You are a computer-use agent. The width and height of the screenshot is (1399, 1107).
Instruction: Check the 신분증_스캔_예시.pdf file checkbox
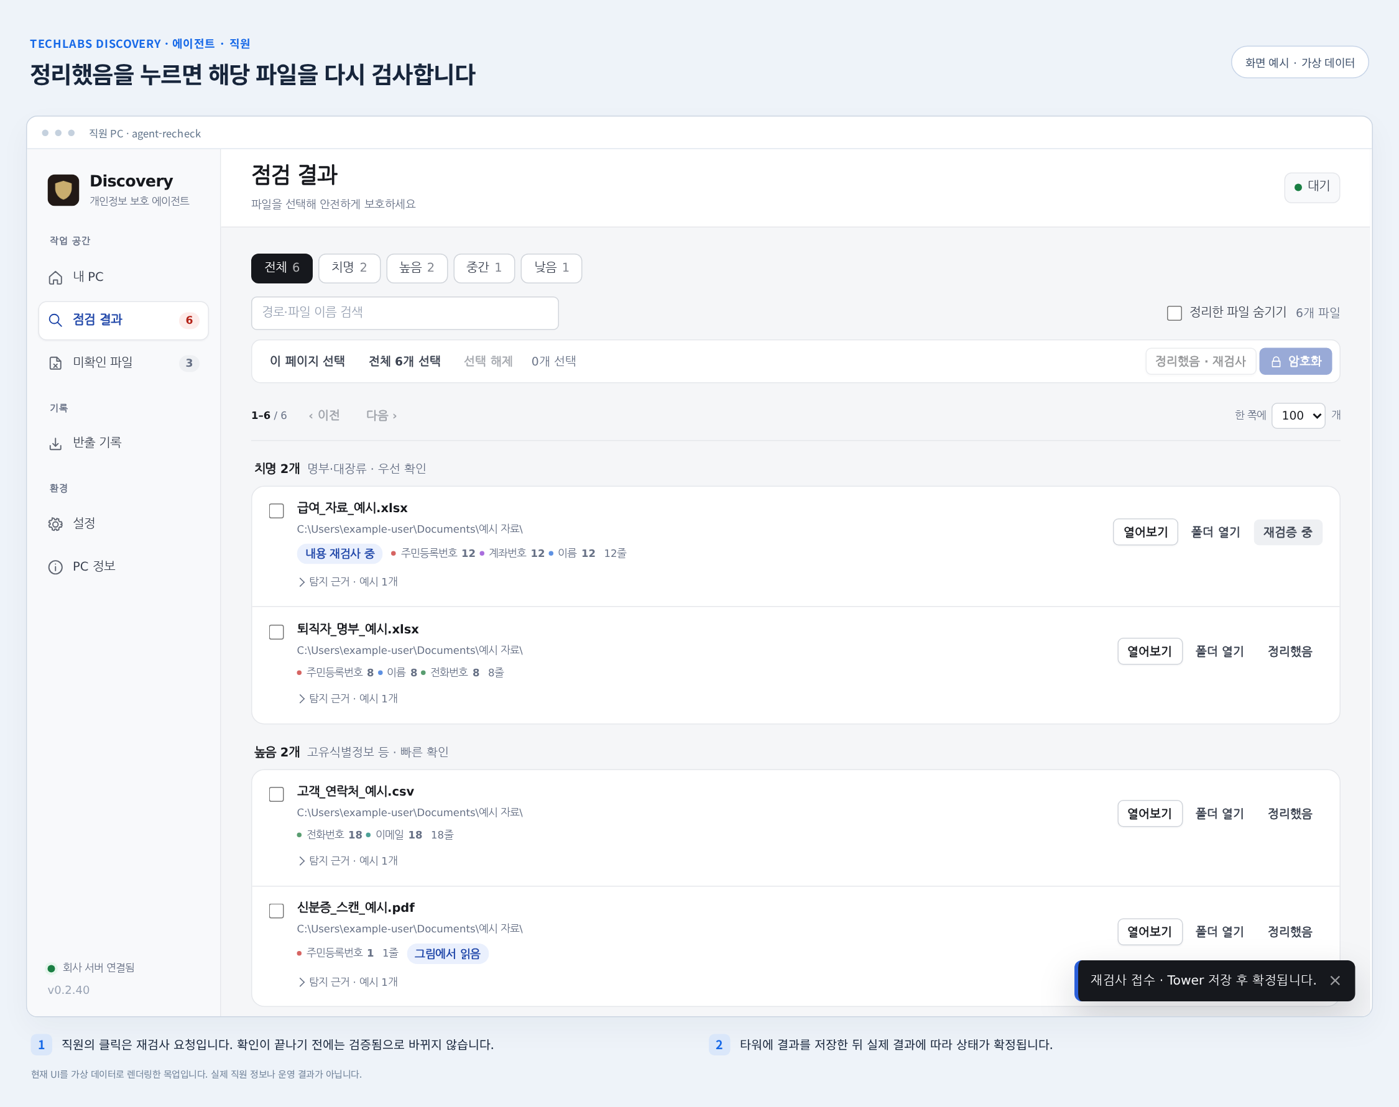pos(276,911)
